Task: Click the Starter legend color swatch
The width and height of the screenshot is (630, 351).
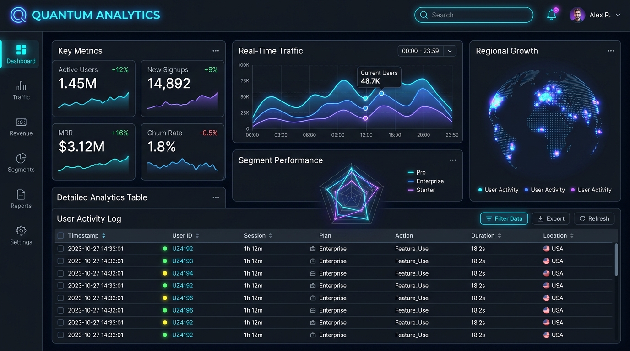Action: pos(411,190)
